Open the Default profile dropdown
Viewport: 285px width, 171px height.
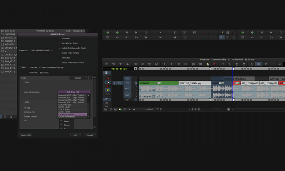click(x=79, y=78)
